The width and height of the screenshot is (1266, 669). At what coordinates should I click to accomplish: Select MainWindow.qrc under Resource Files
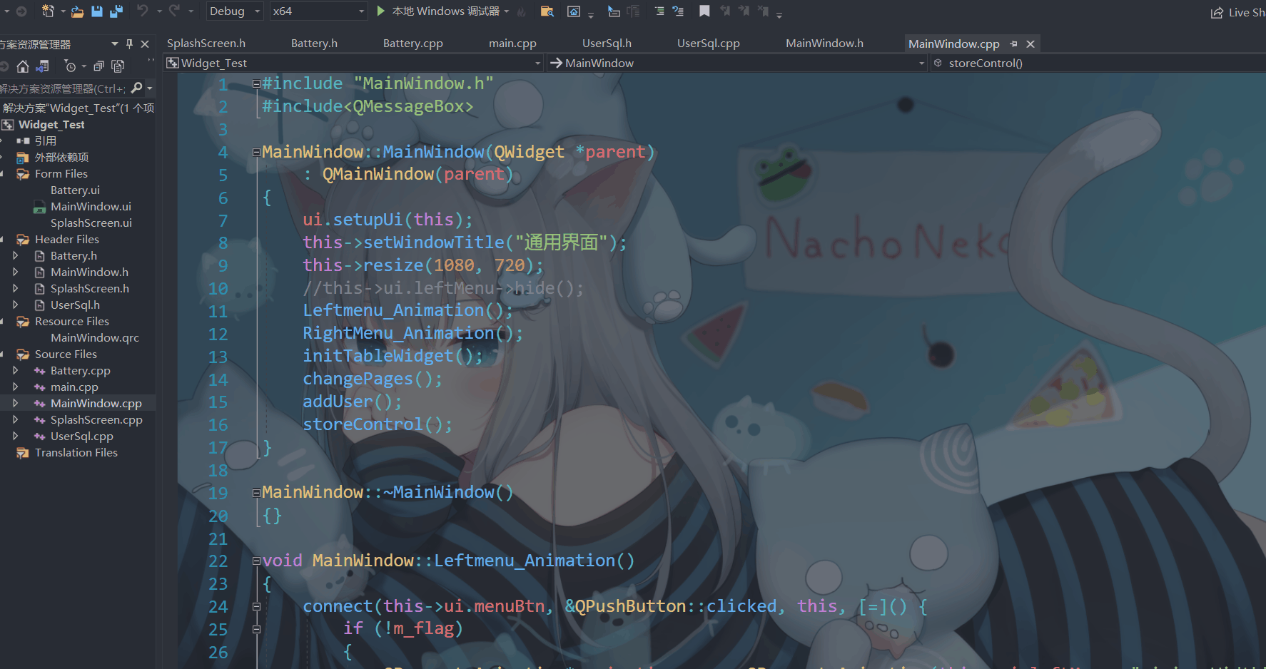(95, 337)
